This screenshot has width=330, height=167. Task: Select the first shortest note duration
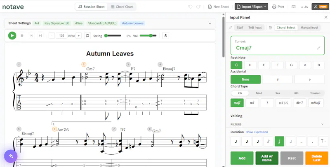coord(236,141)
